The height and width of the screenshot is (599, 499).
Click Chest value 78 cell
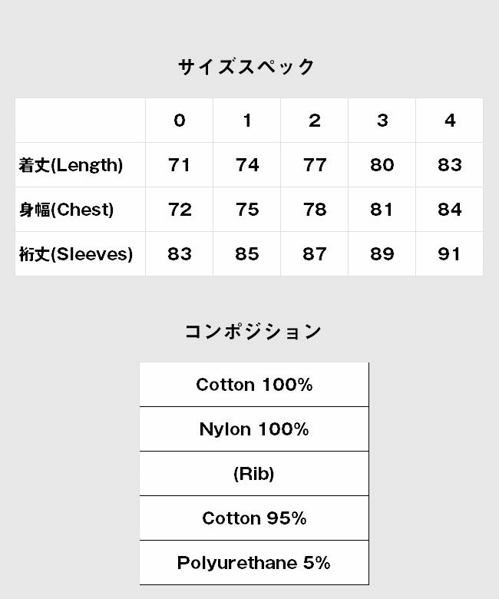tap(314, 210)
